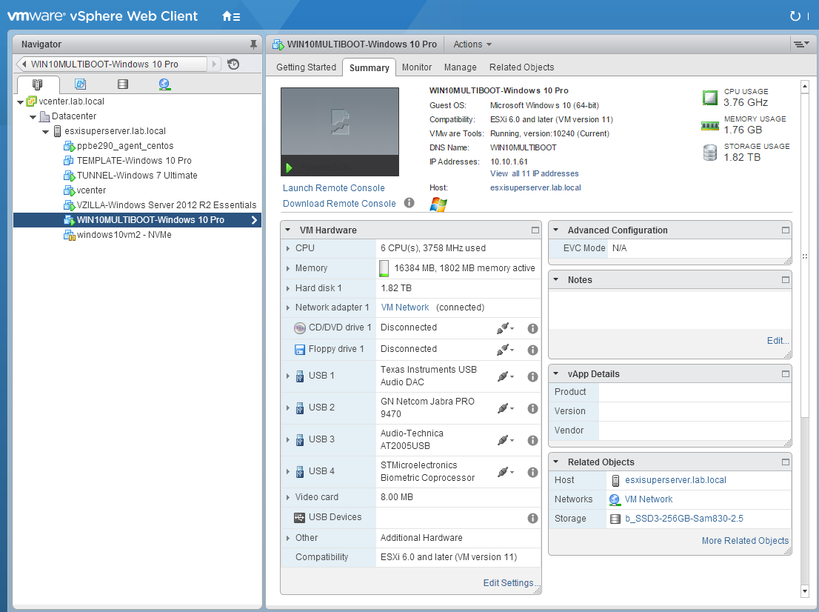Open connection menu for USB 2
The width and height of the screenshot is (819, 612).
pos(505,408)
